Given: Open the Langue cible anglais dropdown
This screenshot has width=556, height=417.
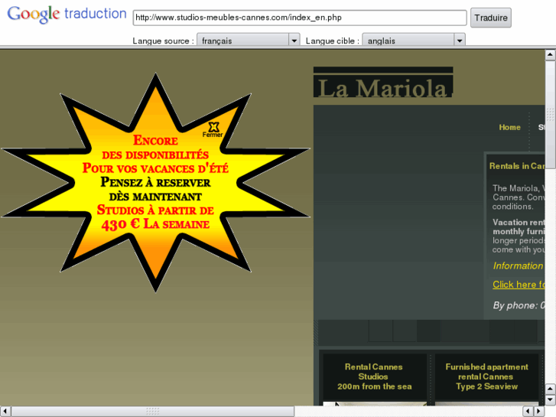Looking at the screenshot, I should [414, 41].
